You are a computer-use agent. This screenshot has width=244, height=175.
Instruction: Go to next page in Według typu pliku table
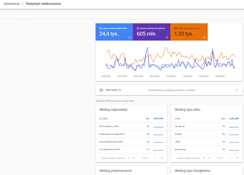[x=238, y=158]
